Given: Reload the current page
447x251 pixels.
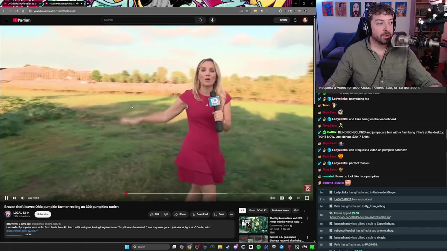Looking at the screenshot, I should click(16, 11).
